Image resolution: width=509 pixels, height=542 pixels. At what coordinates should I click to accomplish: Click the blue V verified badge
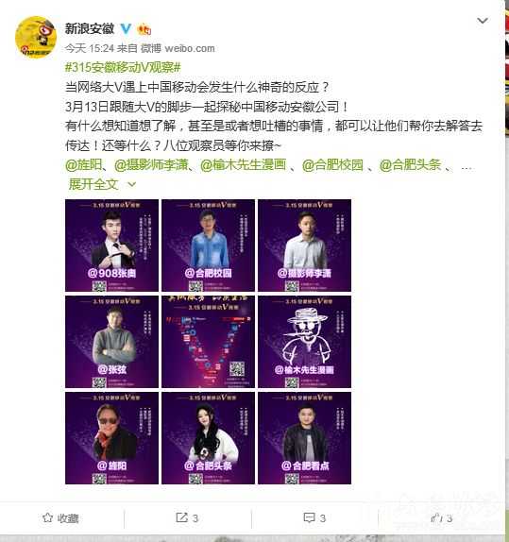pyautogui.click(x=126, y=28)
